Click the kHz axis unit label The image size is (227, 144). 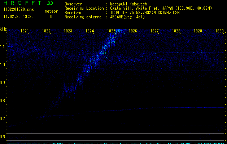click(x=3, y=29)
